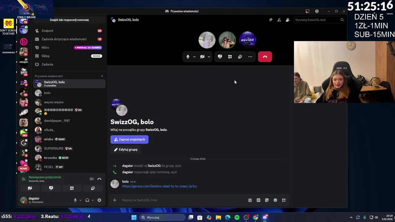The image size is (395, 222).
Task: Expand output device arrow beside headphones icon
Action: 93,200
